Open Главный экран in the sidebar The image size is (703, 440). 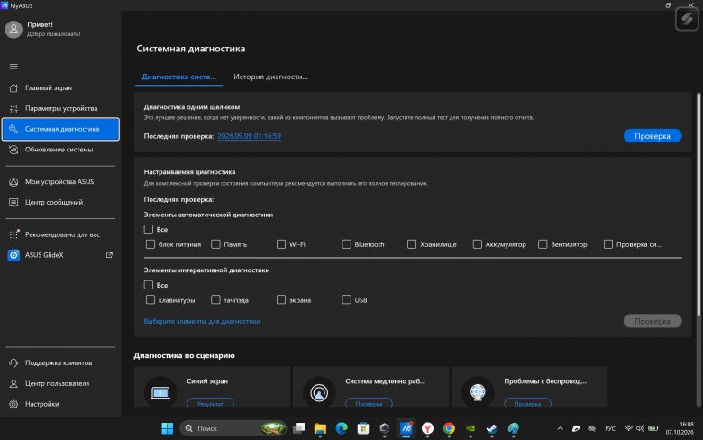(60, 88)
